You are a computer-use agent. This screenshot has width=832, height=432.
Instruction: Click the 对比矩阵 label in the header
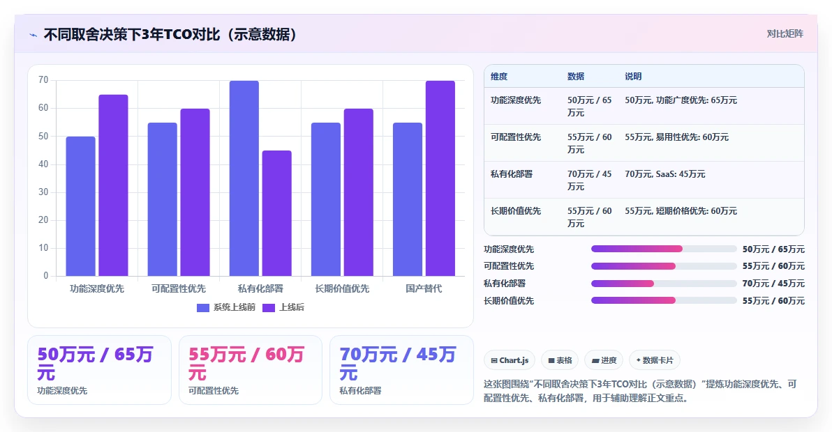785,34
